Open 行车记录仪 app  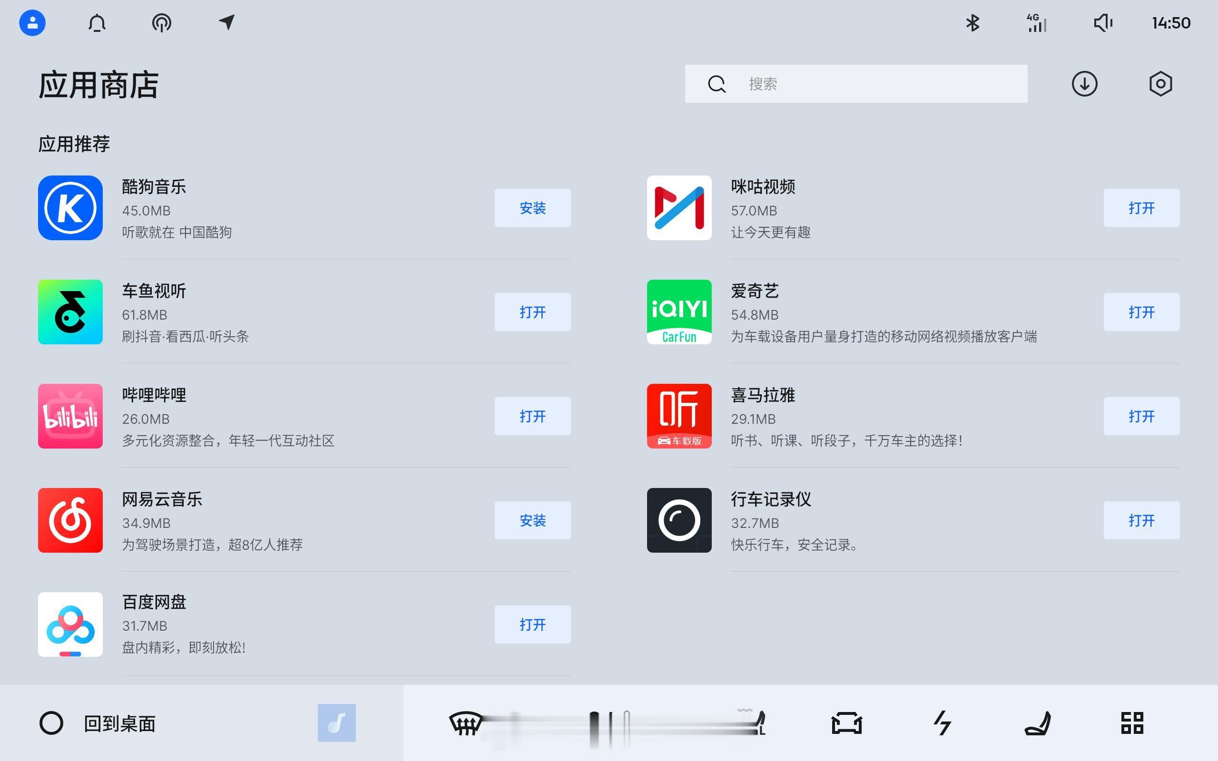[1141, 520]
